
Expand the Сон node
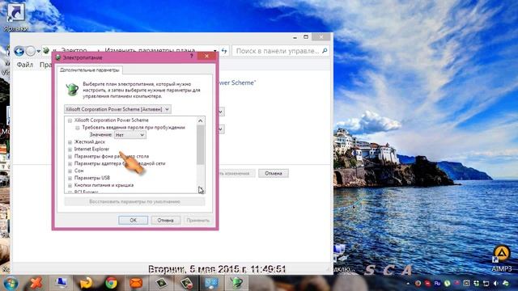tap(70, 171)
